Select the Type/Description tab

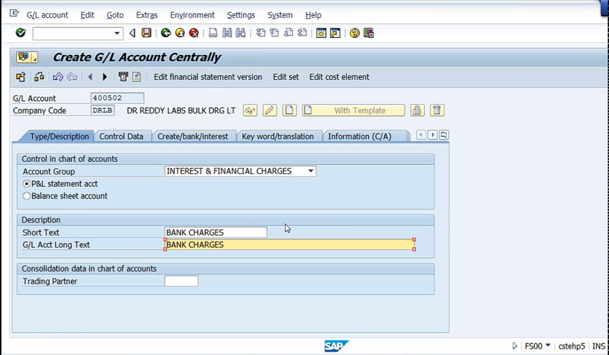pos(59,136)
